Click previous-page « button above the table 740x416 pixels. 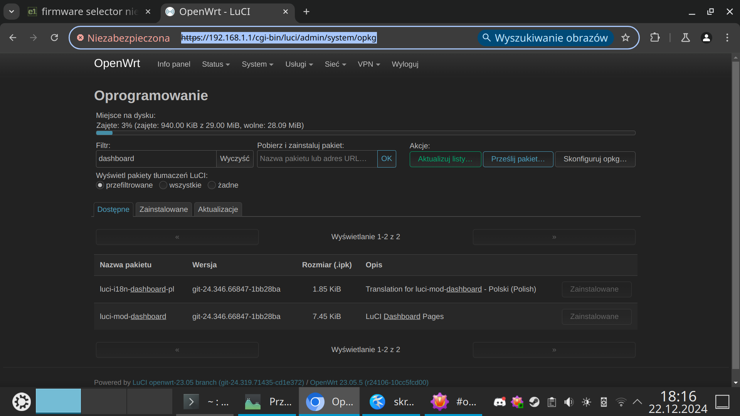[x=177, y=237]
